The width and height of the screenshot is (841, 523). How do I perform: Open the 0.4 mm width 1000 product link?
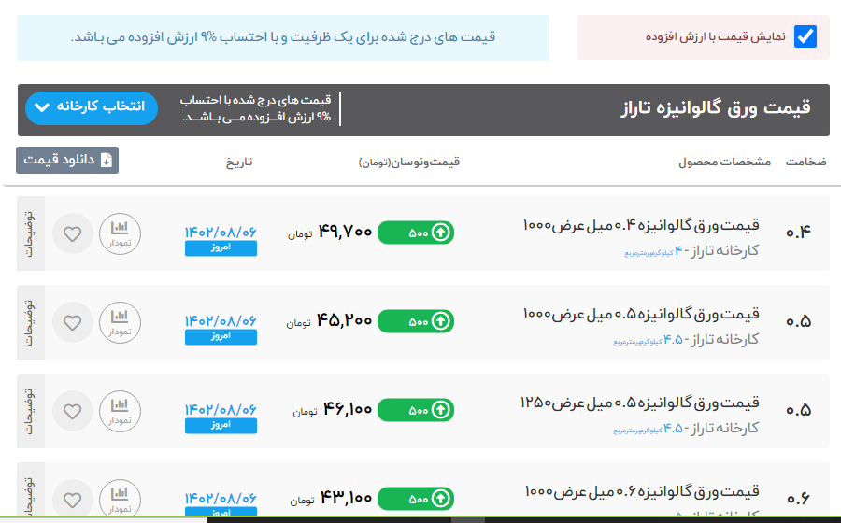pos(641,225)
